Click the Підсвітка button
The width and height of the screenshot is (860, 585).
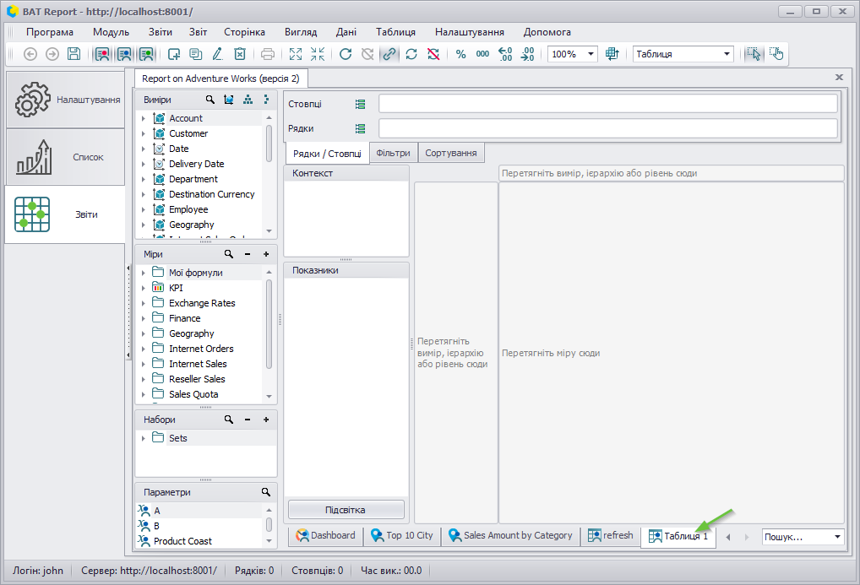click(x=346, y=509)
